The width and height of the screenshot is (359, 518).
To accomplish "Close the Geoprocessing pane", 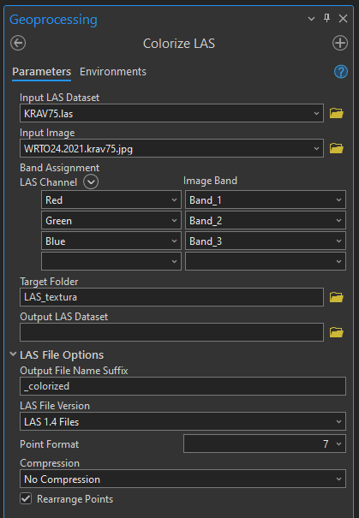I will tap(343, 19).
